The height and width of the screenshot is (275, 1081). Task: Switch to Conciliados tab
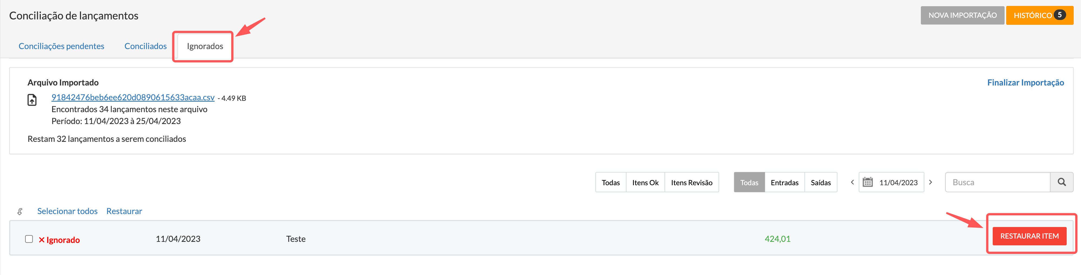click(x=145, y=46)
